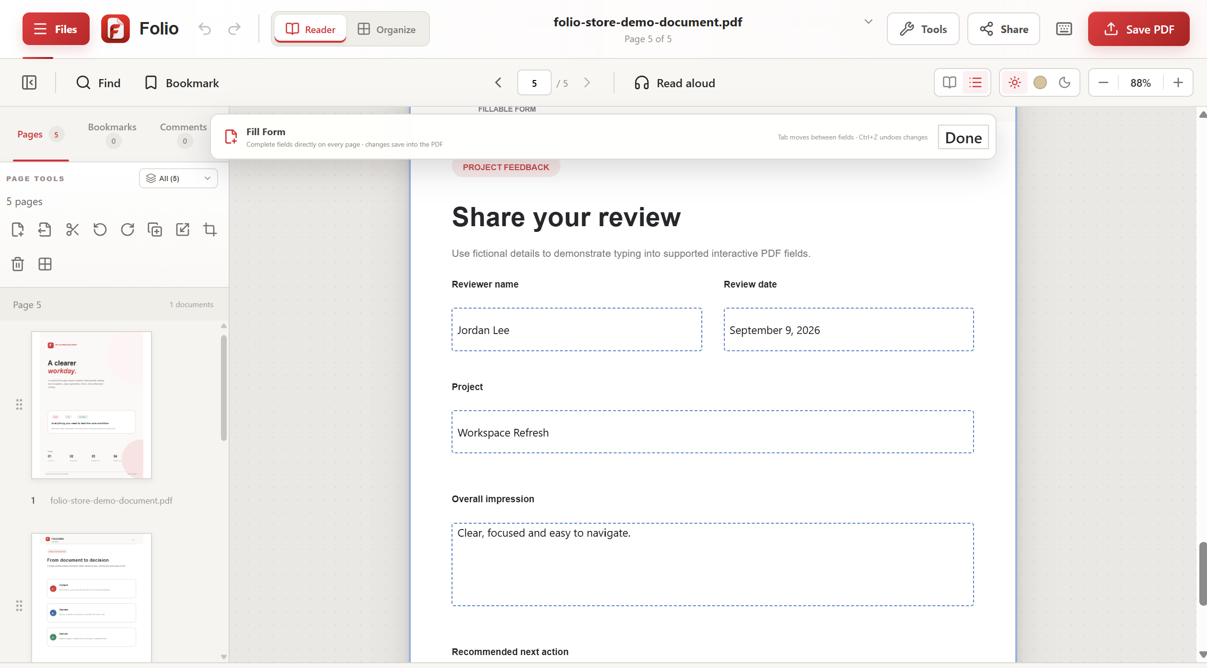Open the keyboard shortcuts icon
Screen dimensions: 1207x668
click(x=1064, y=29)
